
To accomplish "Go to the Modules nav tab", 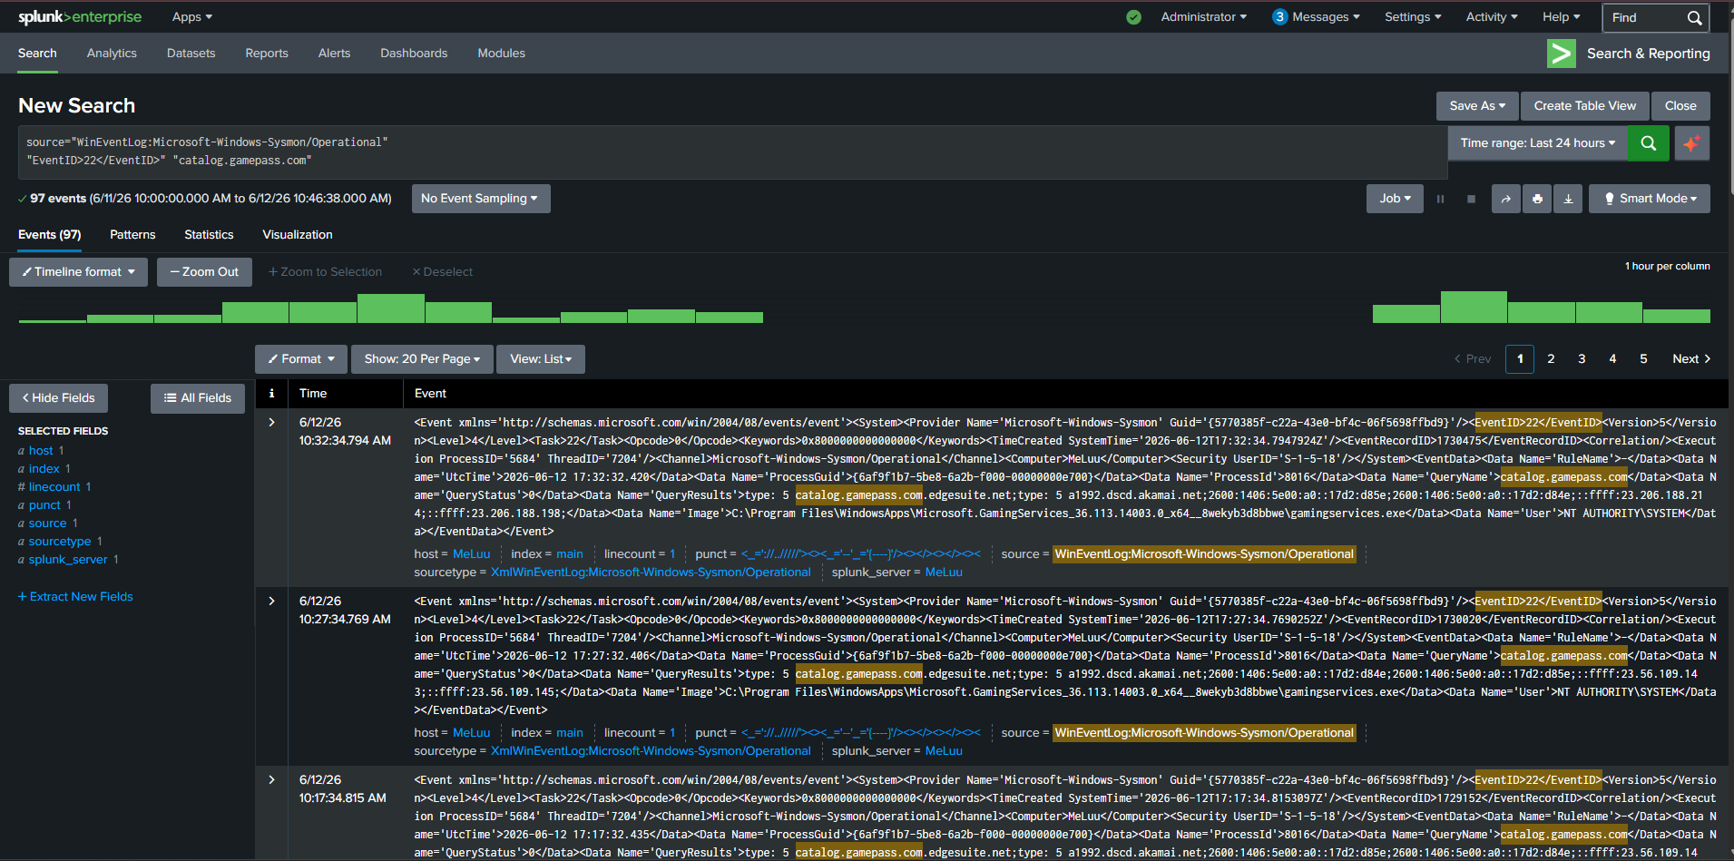I will coord(502,54).
